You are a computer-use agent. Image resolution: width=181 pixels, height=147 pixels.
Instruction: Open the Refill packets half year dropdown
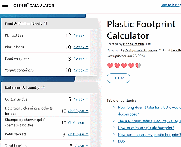pyautogui.click(x=78, y=134)
